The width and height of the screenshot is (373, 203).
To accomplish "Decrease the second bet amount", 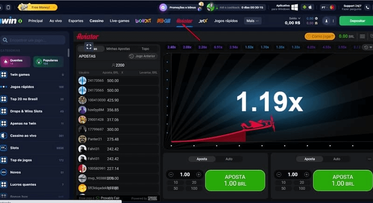I will coord(279,175).
